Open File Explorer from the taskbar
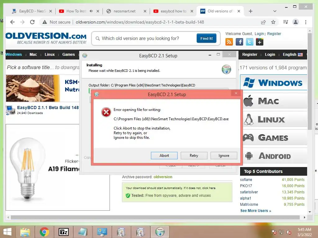 pos(25,232)
